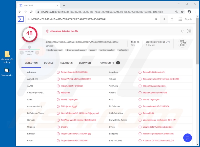Click the reanalyze file refresh icon
The image size is (200, 147).
point(183,31)
